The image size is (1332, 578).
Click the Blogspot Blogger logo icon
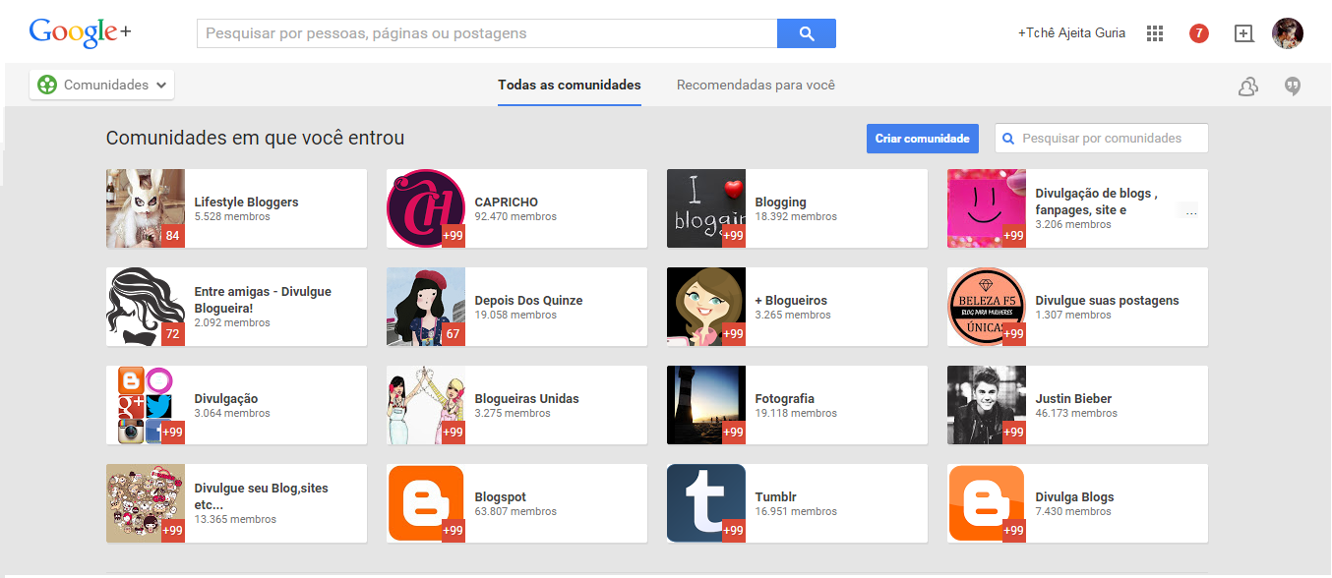tap(426, 503)
